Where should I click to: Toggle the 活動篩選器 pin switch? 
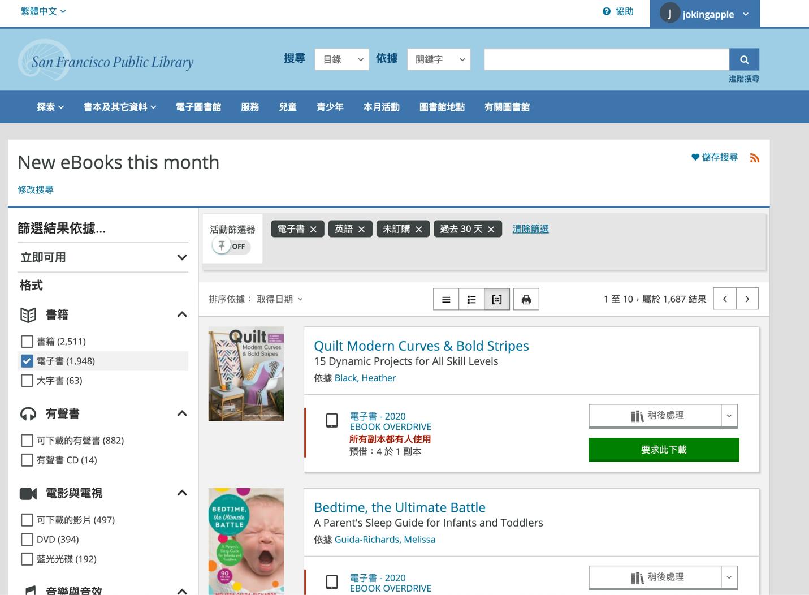(232, 246)
